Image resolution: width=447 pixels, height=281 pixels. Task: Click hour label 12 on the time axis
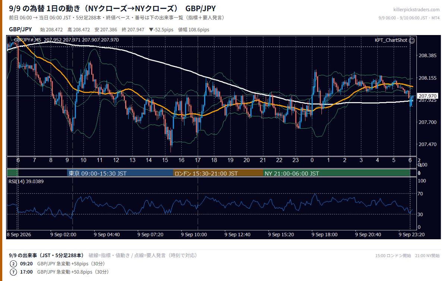[x=116, y=160]
